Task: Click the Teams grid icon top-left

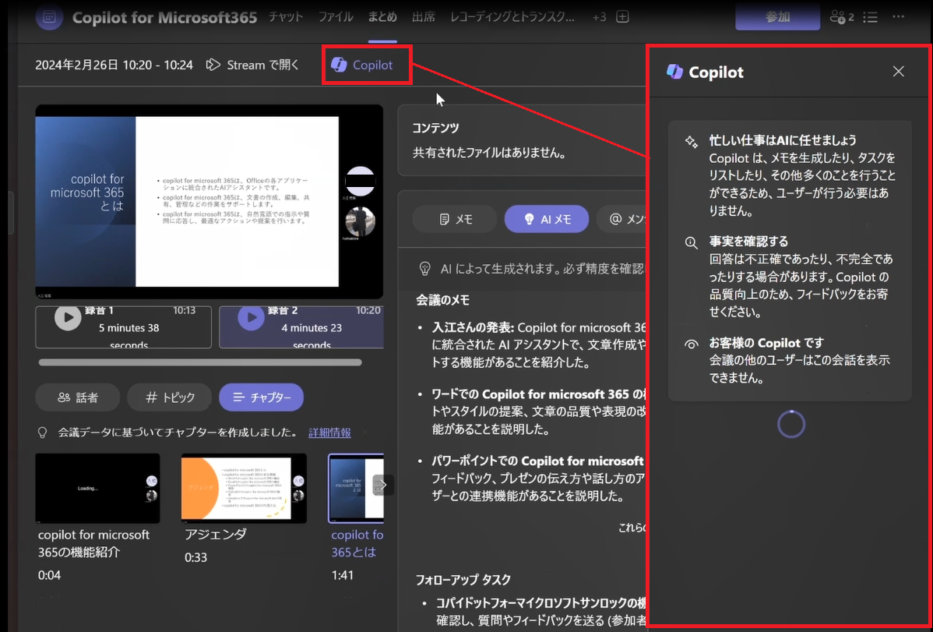Action: (48, 17)
